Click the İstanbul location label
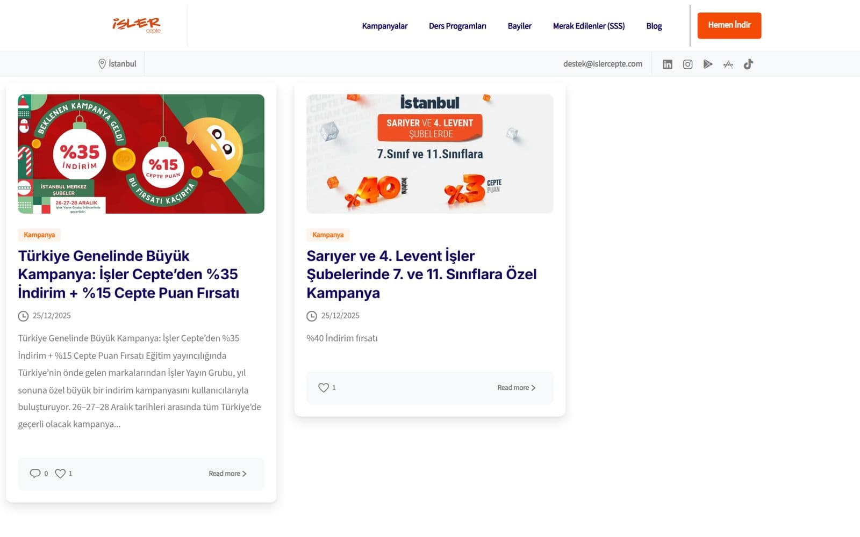This screenshot has height=537, width=860. point(123,64)
